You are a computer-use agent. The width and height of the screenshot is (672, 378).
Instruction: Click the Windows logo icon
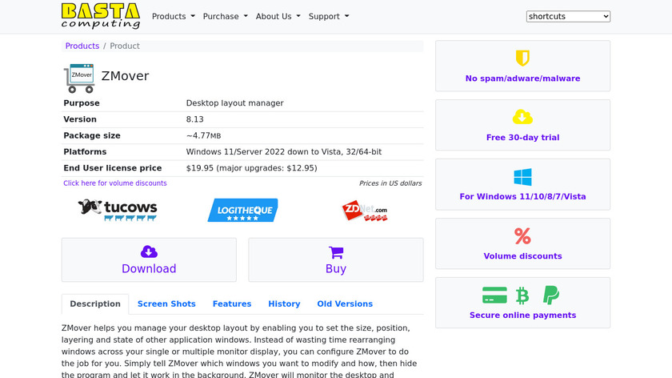522,177
